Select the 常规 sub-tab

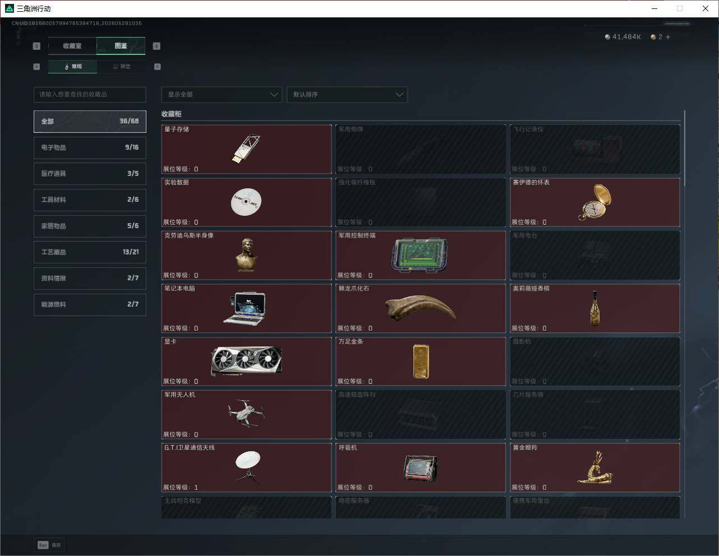pos(73,67)
